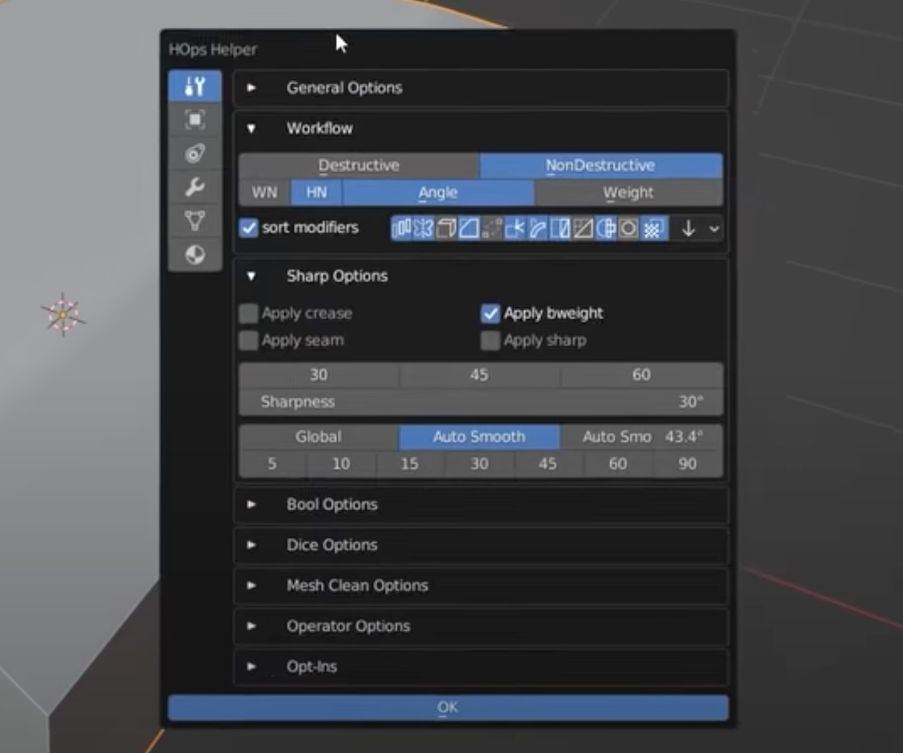Open the tool settings tab in sidebar

(195, 86)
